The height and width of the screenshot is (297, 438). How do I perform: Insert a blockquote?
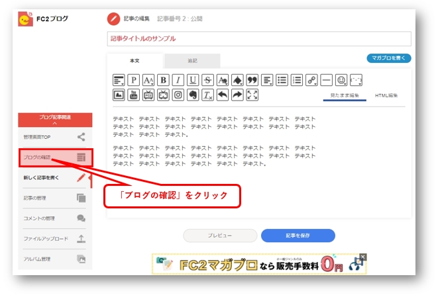252,80
